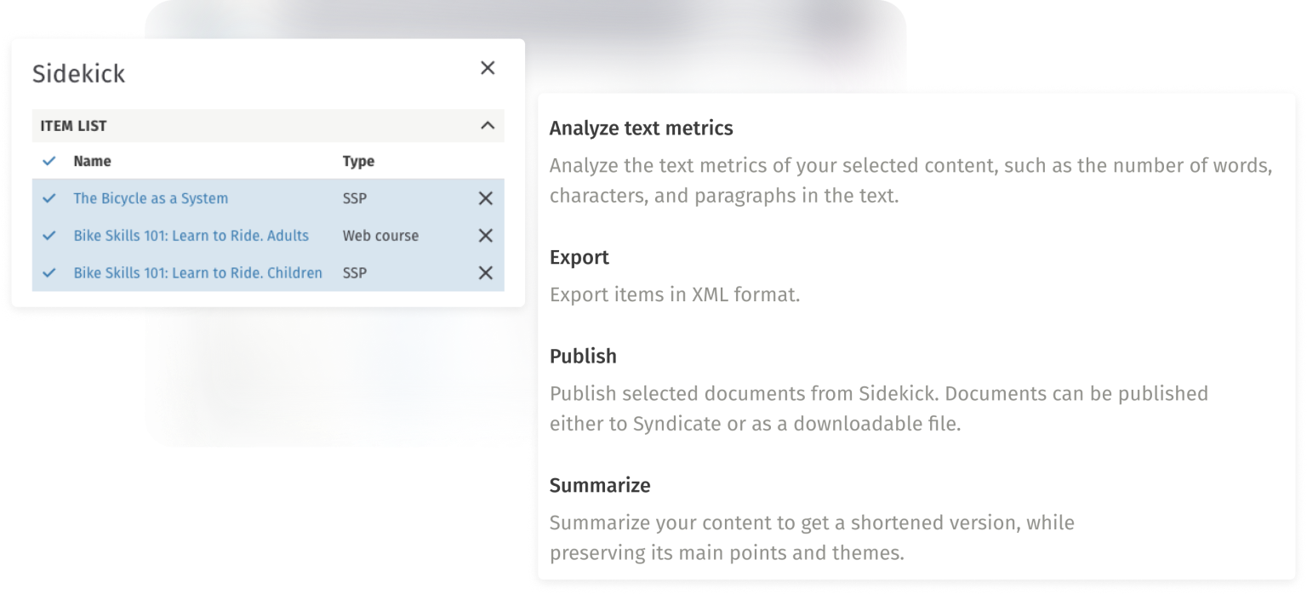
Task: Open The Bicycle as a System link
Action: [151, 198]
